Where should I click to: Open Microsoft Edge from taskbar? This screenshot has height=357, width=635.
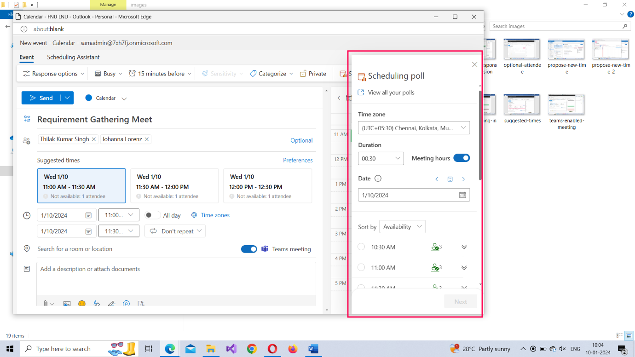tap(170, 349)
